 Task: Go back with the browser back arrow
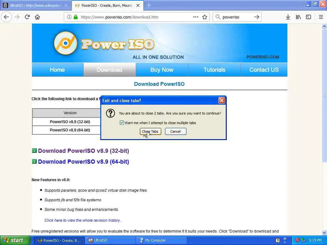pos(6,17)
